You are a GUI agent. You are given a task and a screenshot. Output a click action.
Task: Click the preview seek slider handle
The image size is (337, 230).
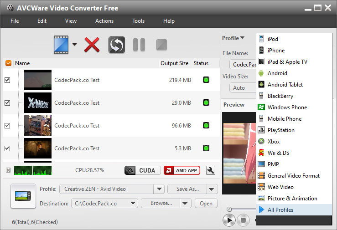pos(229,209)
